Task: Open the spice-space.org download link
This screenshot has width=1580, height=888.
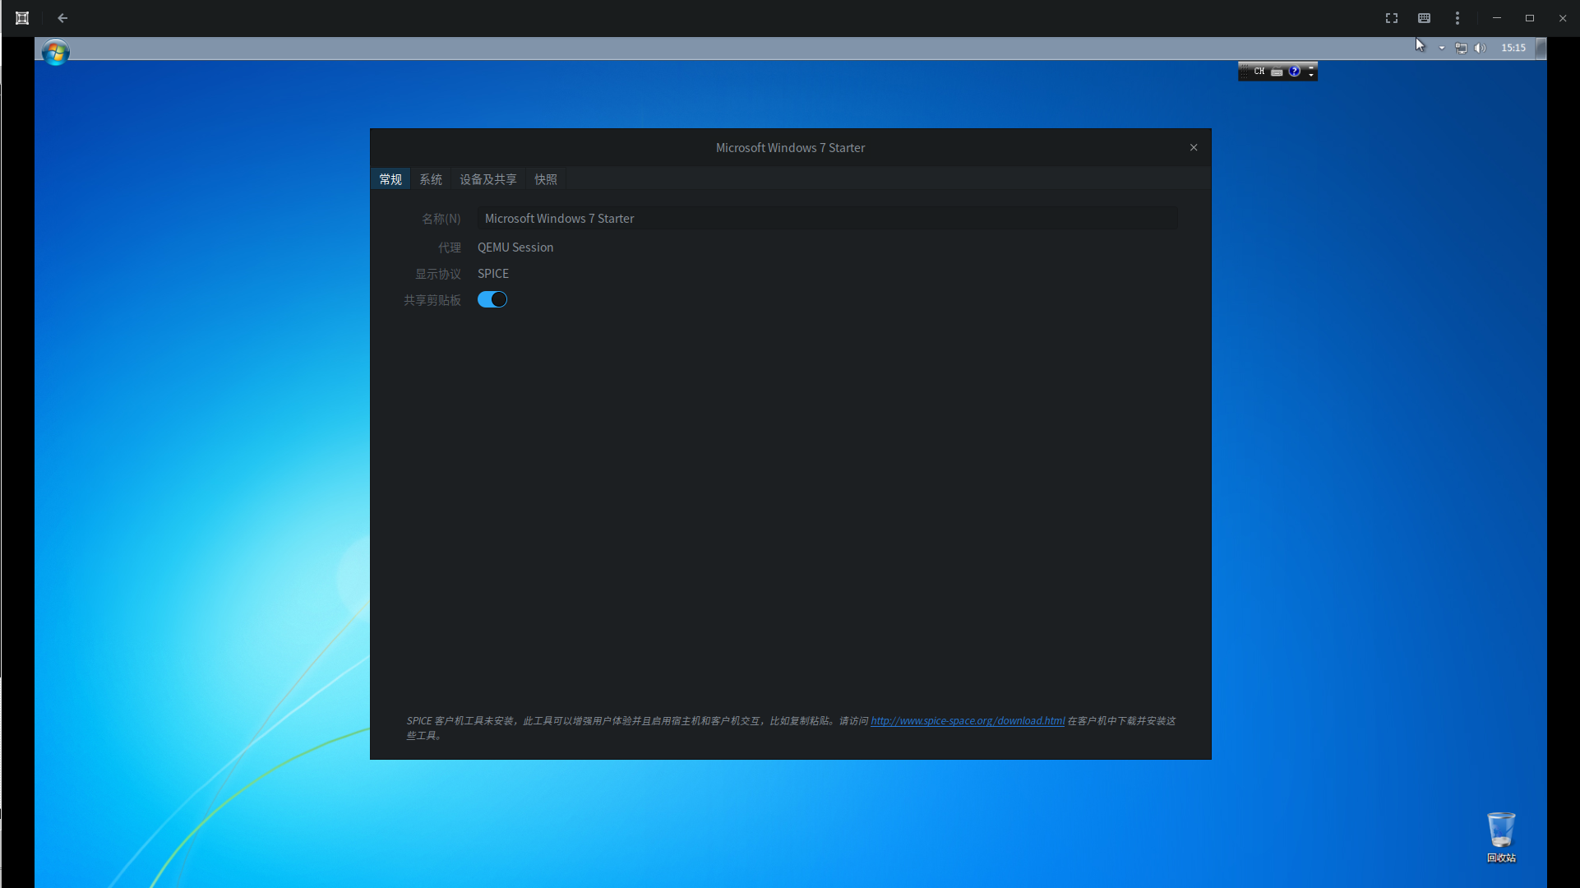Action: (x=968, y=721)
